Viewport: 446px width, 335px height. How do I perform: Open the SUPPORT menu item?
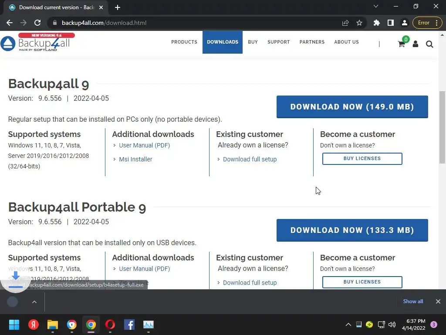[x=278, y=42]
